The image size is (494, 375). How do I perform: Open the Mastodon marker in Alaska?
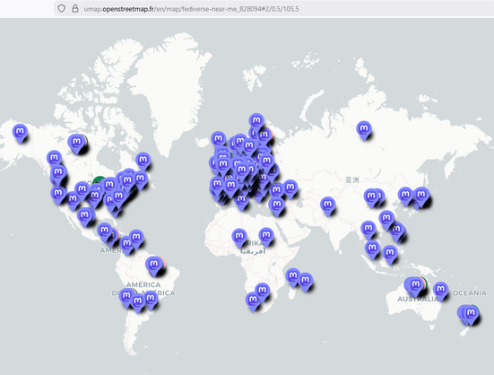click(20, 134)
